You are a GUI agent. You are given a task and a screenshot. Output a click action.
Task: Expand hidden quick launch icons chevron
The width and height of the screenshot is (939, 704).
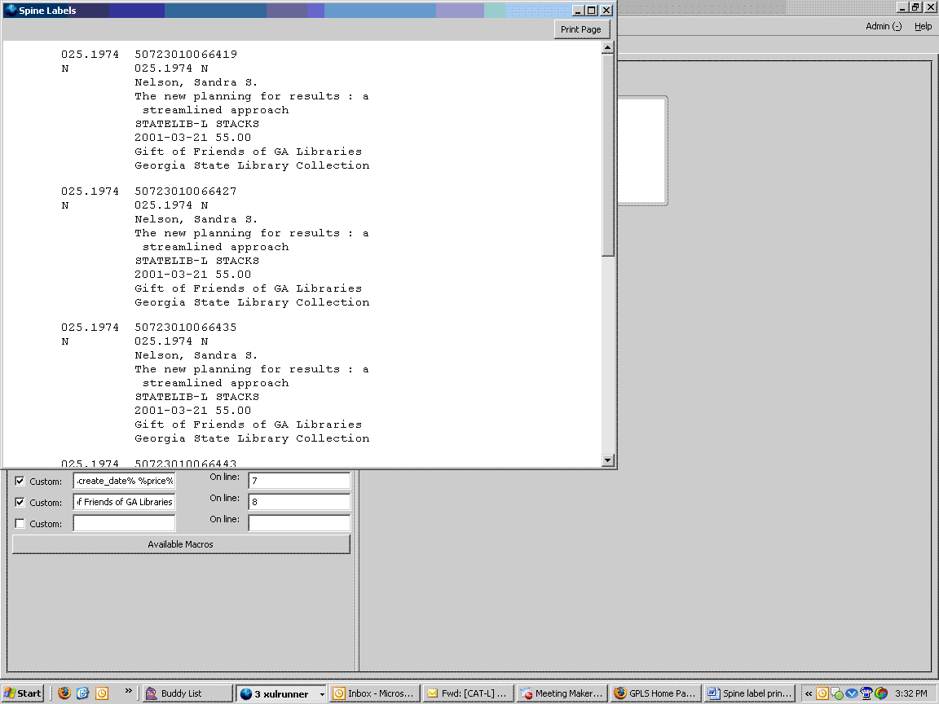coord(127,693)
